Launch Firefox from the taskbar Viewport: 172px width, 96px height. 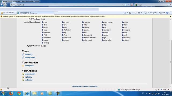11,94
